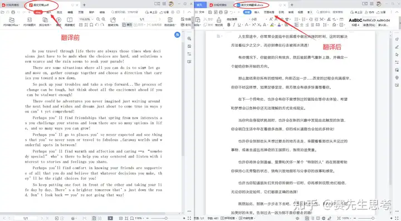
Task: Select 批注 tab in PDF window
Action: pos(60,12)
